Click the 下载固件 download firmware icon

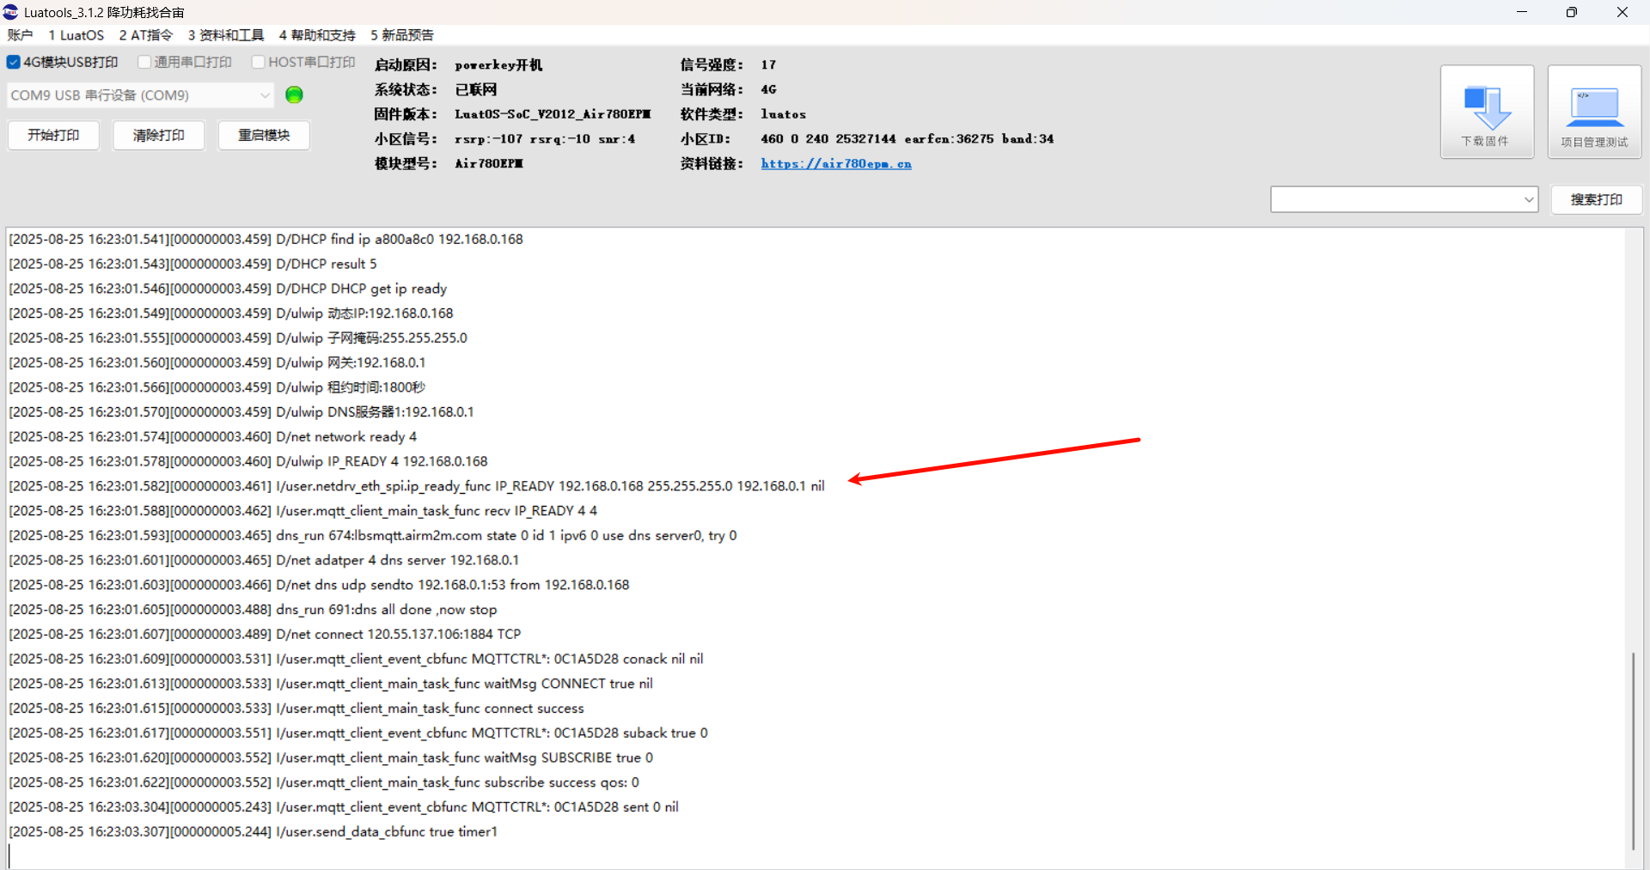pyautogui.click(x=1487, y=112)
